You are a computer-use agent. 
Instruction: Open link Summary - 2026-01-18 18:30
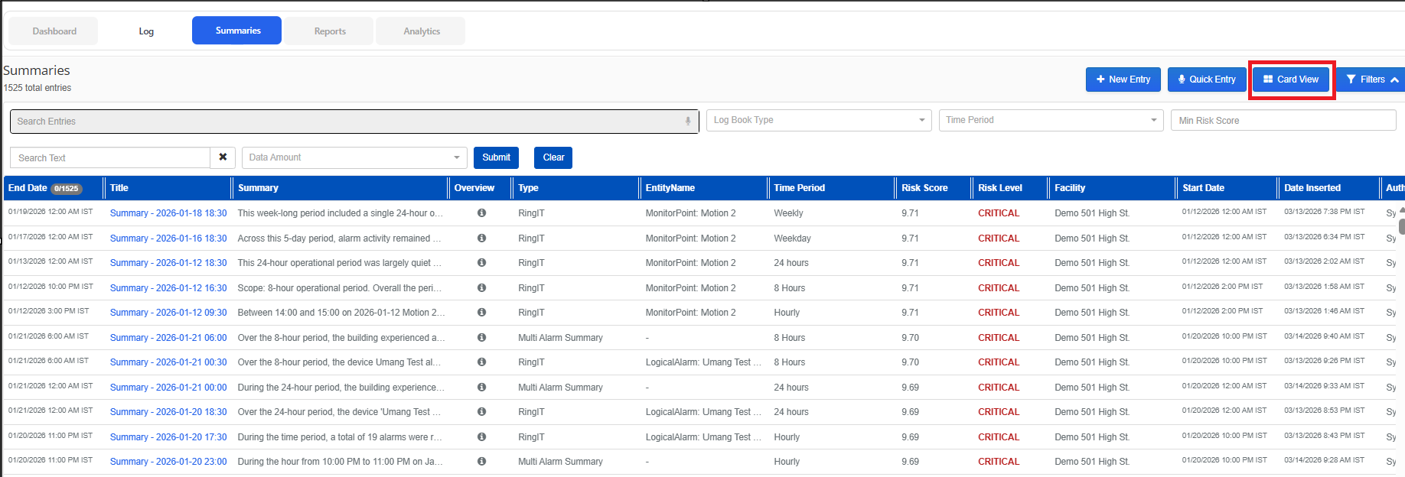(168, 213)
